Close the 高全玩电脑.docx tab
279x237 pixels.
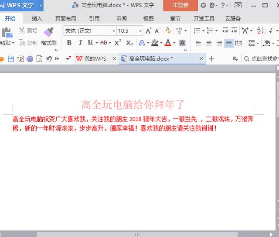201,58
